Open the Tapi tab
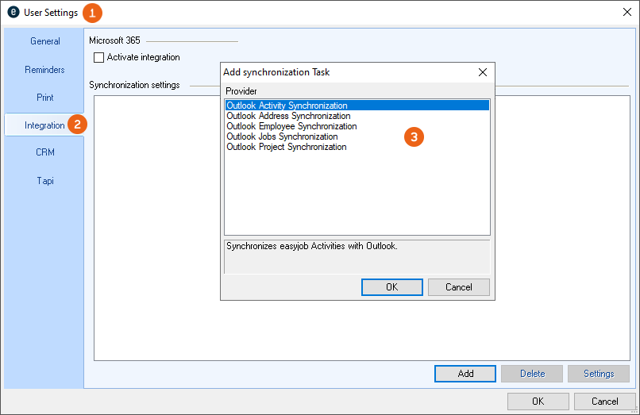Viewport: 640px width, 415px height. [x=45, y=181]
